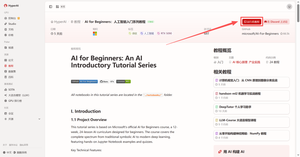Click the page vertical scrollbar
This screenshot has height=157, width=300.
point(298,13)
